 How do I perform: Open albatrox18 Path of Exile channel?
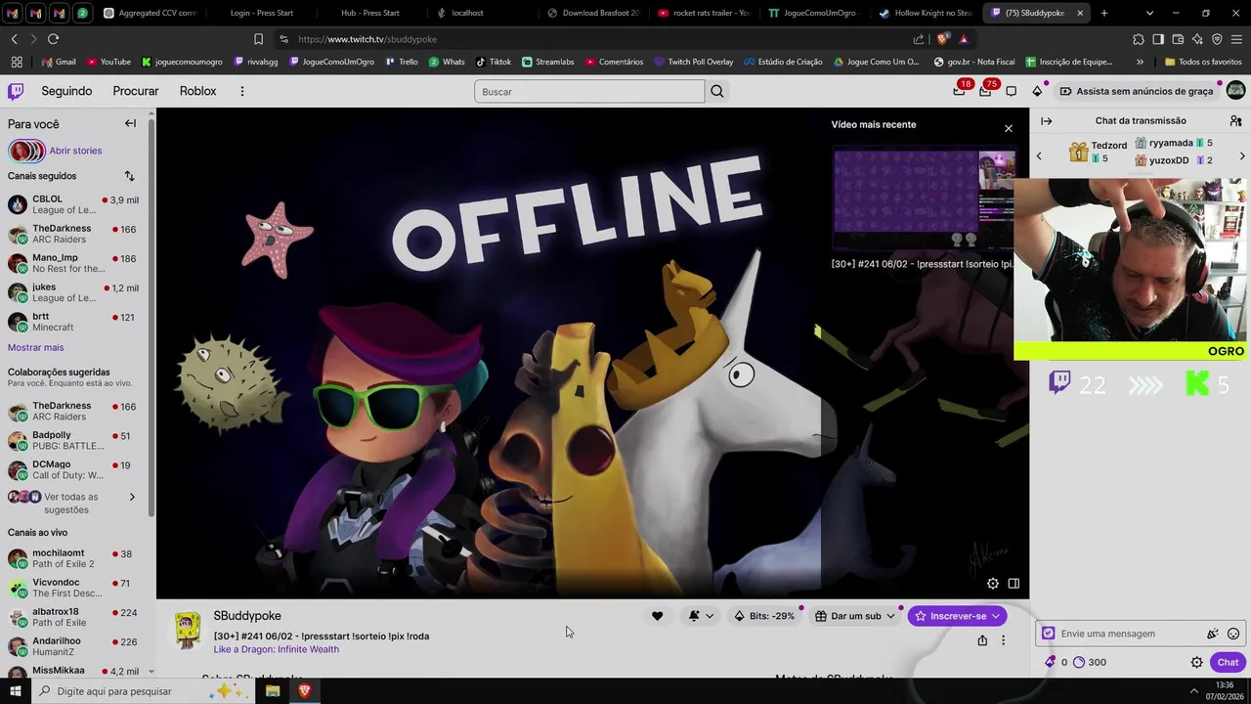[73, 617]
